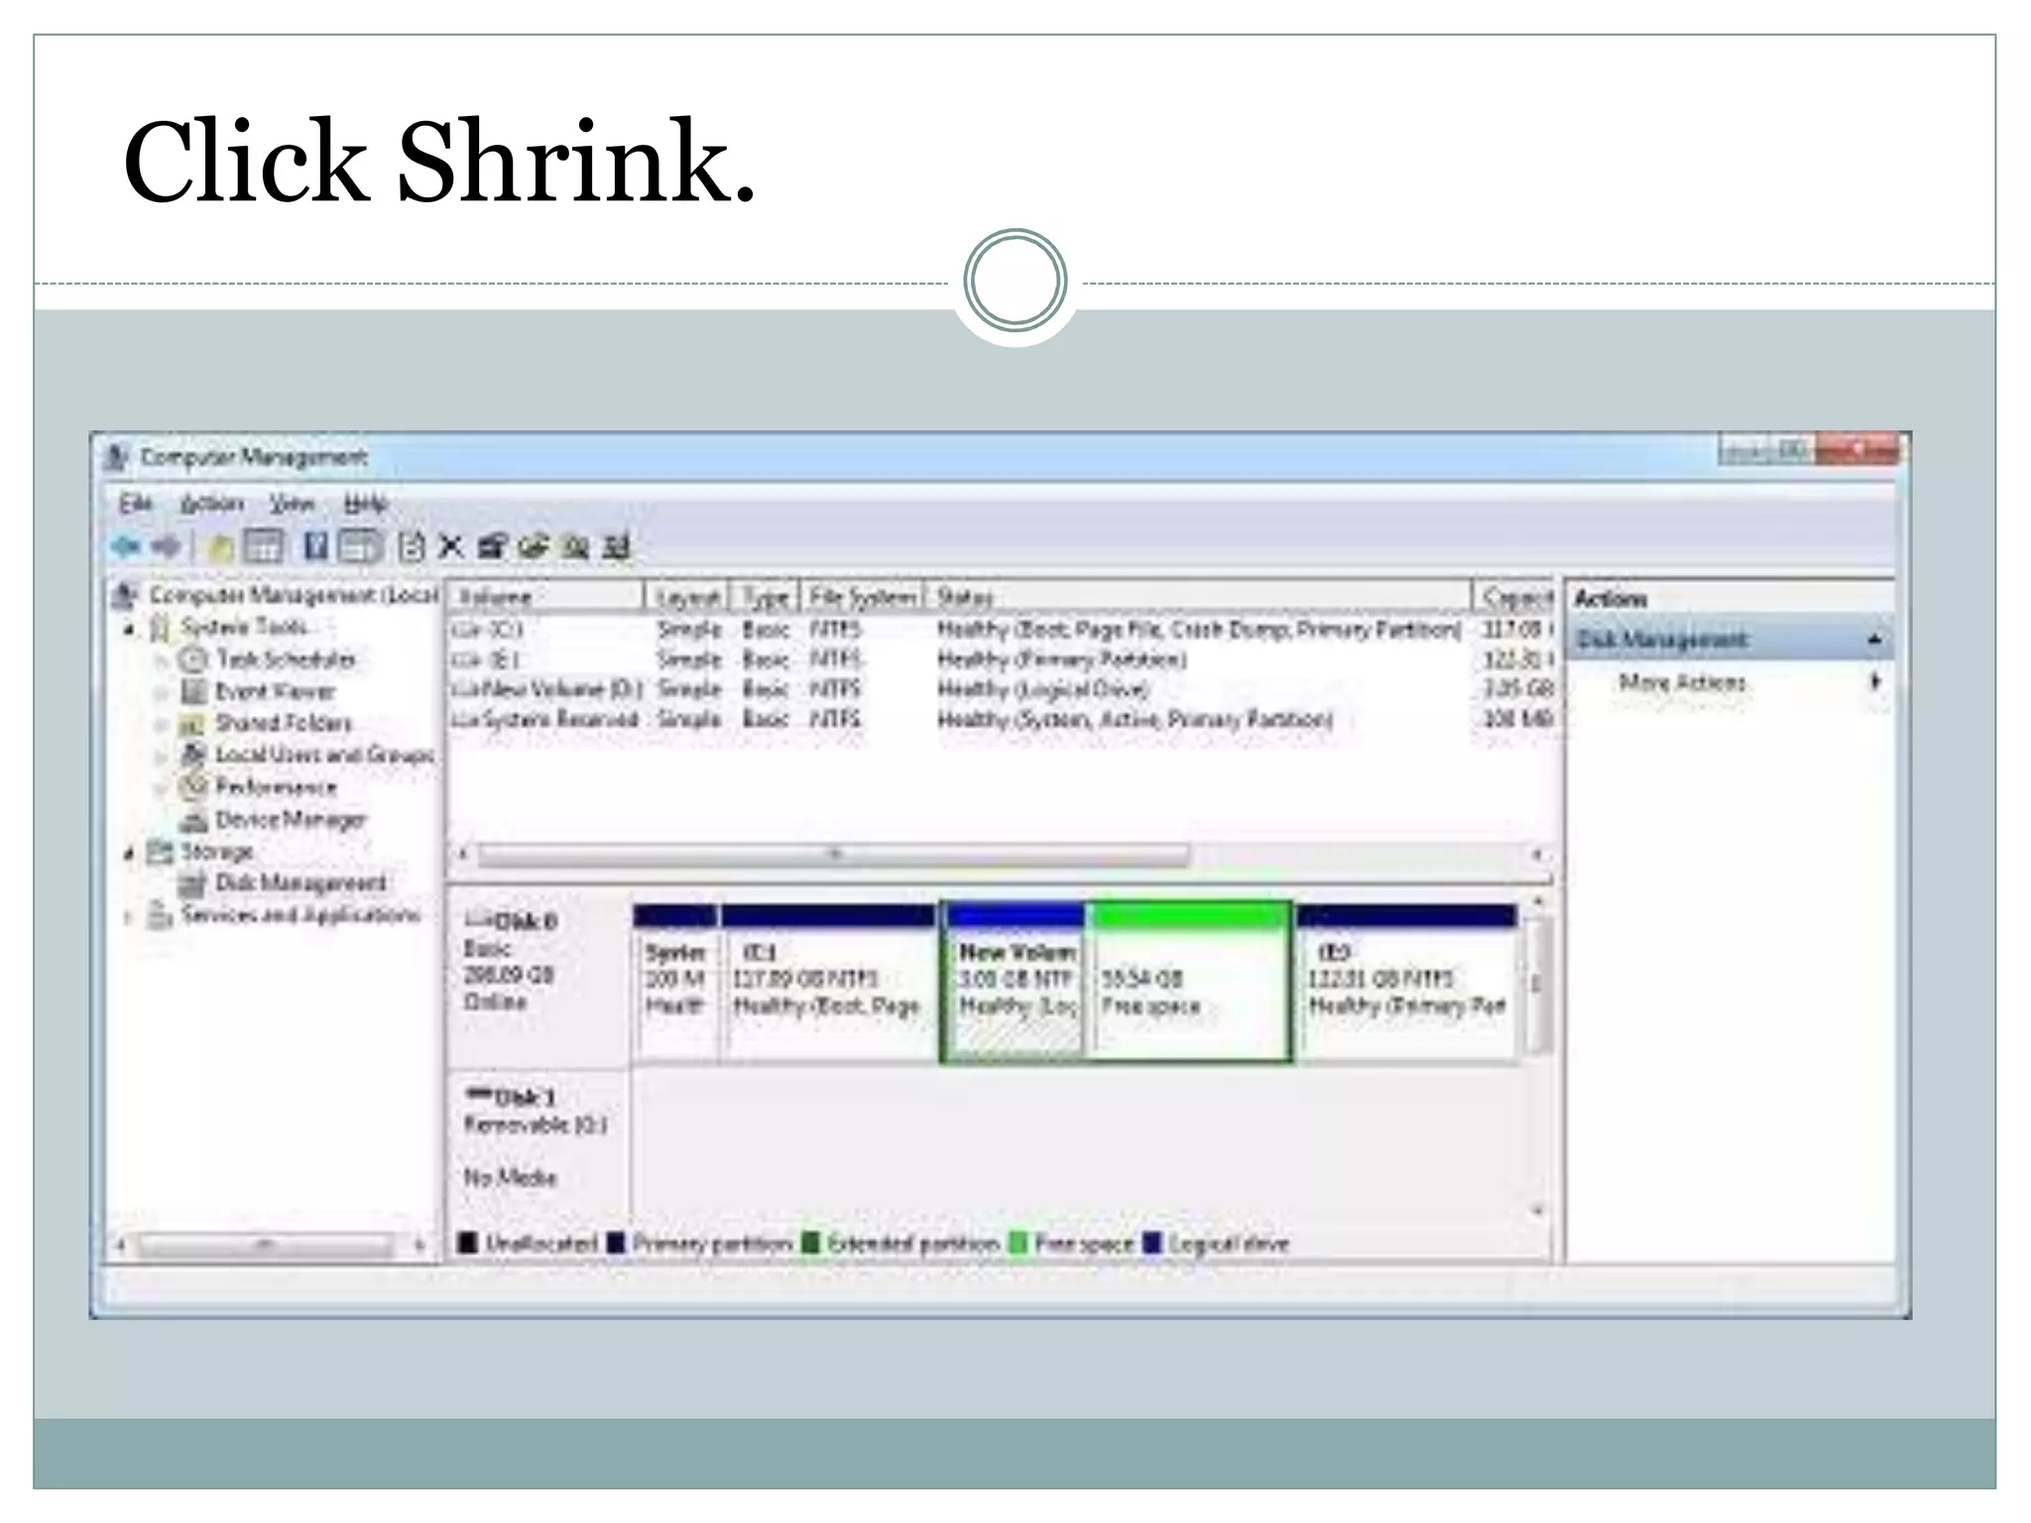
Task: Sort by the Status column header
Action: coord(1198,596)
